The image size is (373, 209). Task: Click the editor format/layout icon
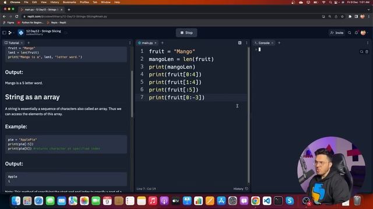click(x=240, y=43)
